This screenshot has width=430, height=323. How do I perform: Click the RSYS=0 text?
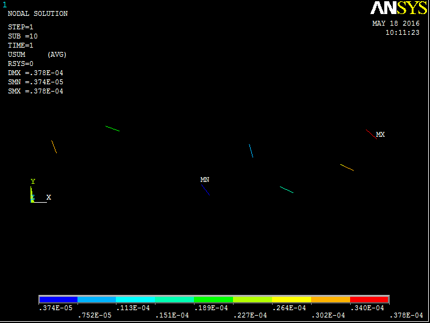[21, 64]
